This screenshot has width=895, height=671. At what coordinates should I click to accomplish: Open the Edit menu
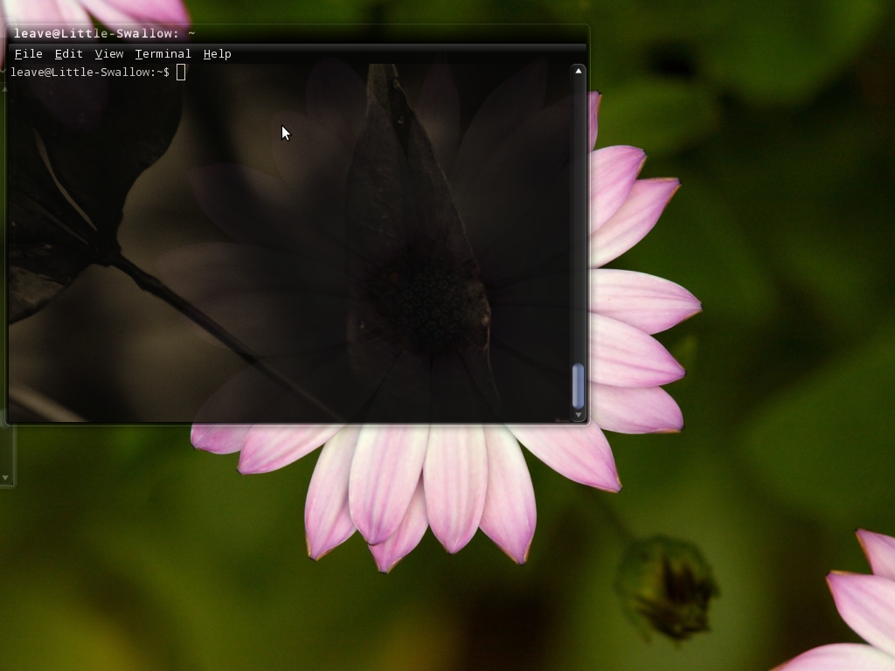click(68, 53)
